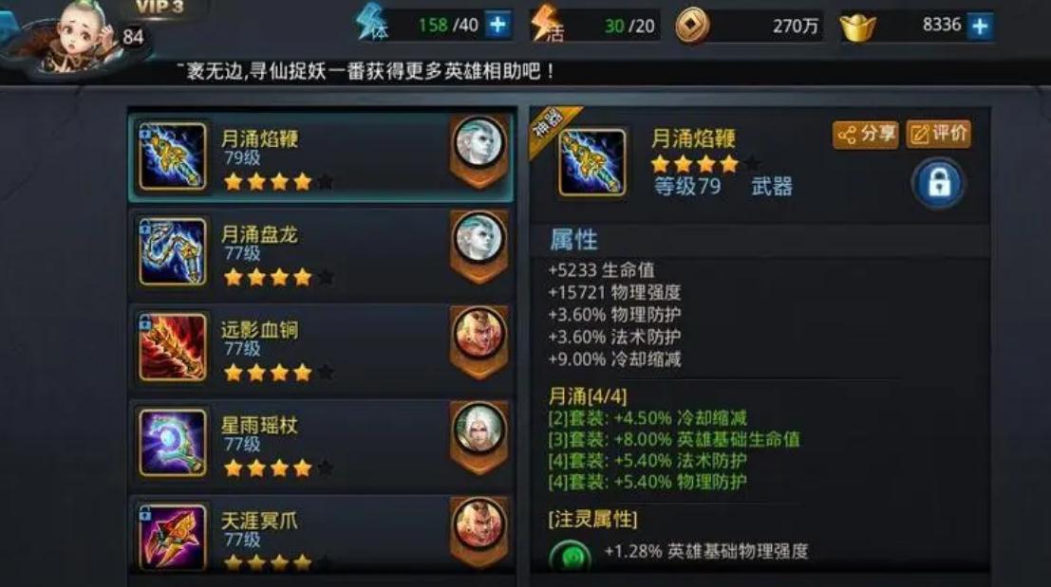Click the 评价 review button
This screenshot has height=587, width=1051.
[938, 134]
